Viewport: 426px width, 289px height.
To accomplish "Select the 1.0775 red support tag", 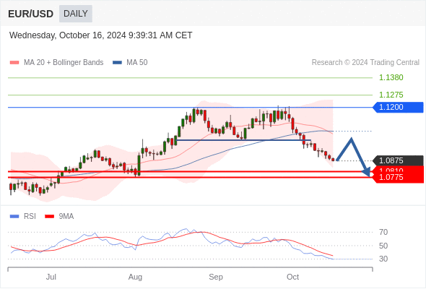I will tap(398, 178).
